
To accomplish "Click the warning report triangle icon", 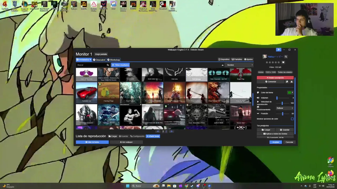I will (x=291, y=82).
